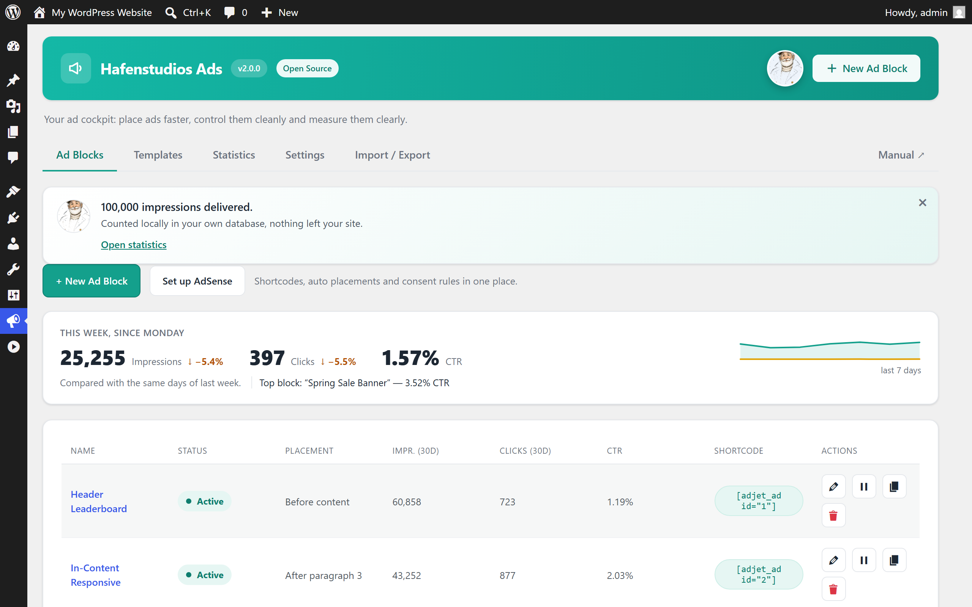972x607 pixels.
Task: Open the Open statistics link
Action: 134,244
